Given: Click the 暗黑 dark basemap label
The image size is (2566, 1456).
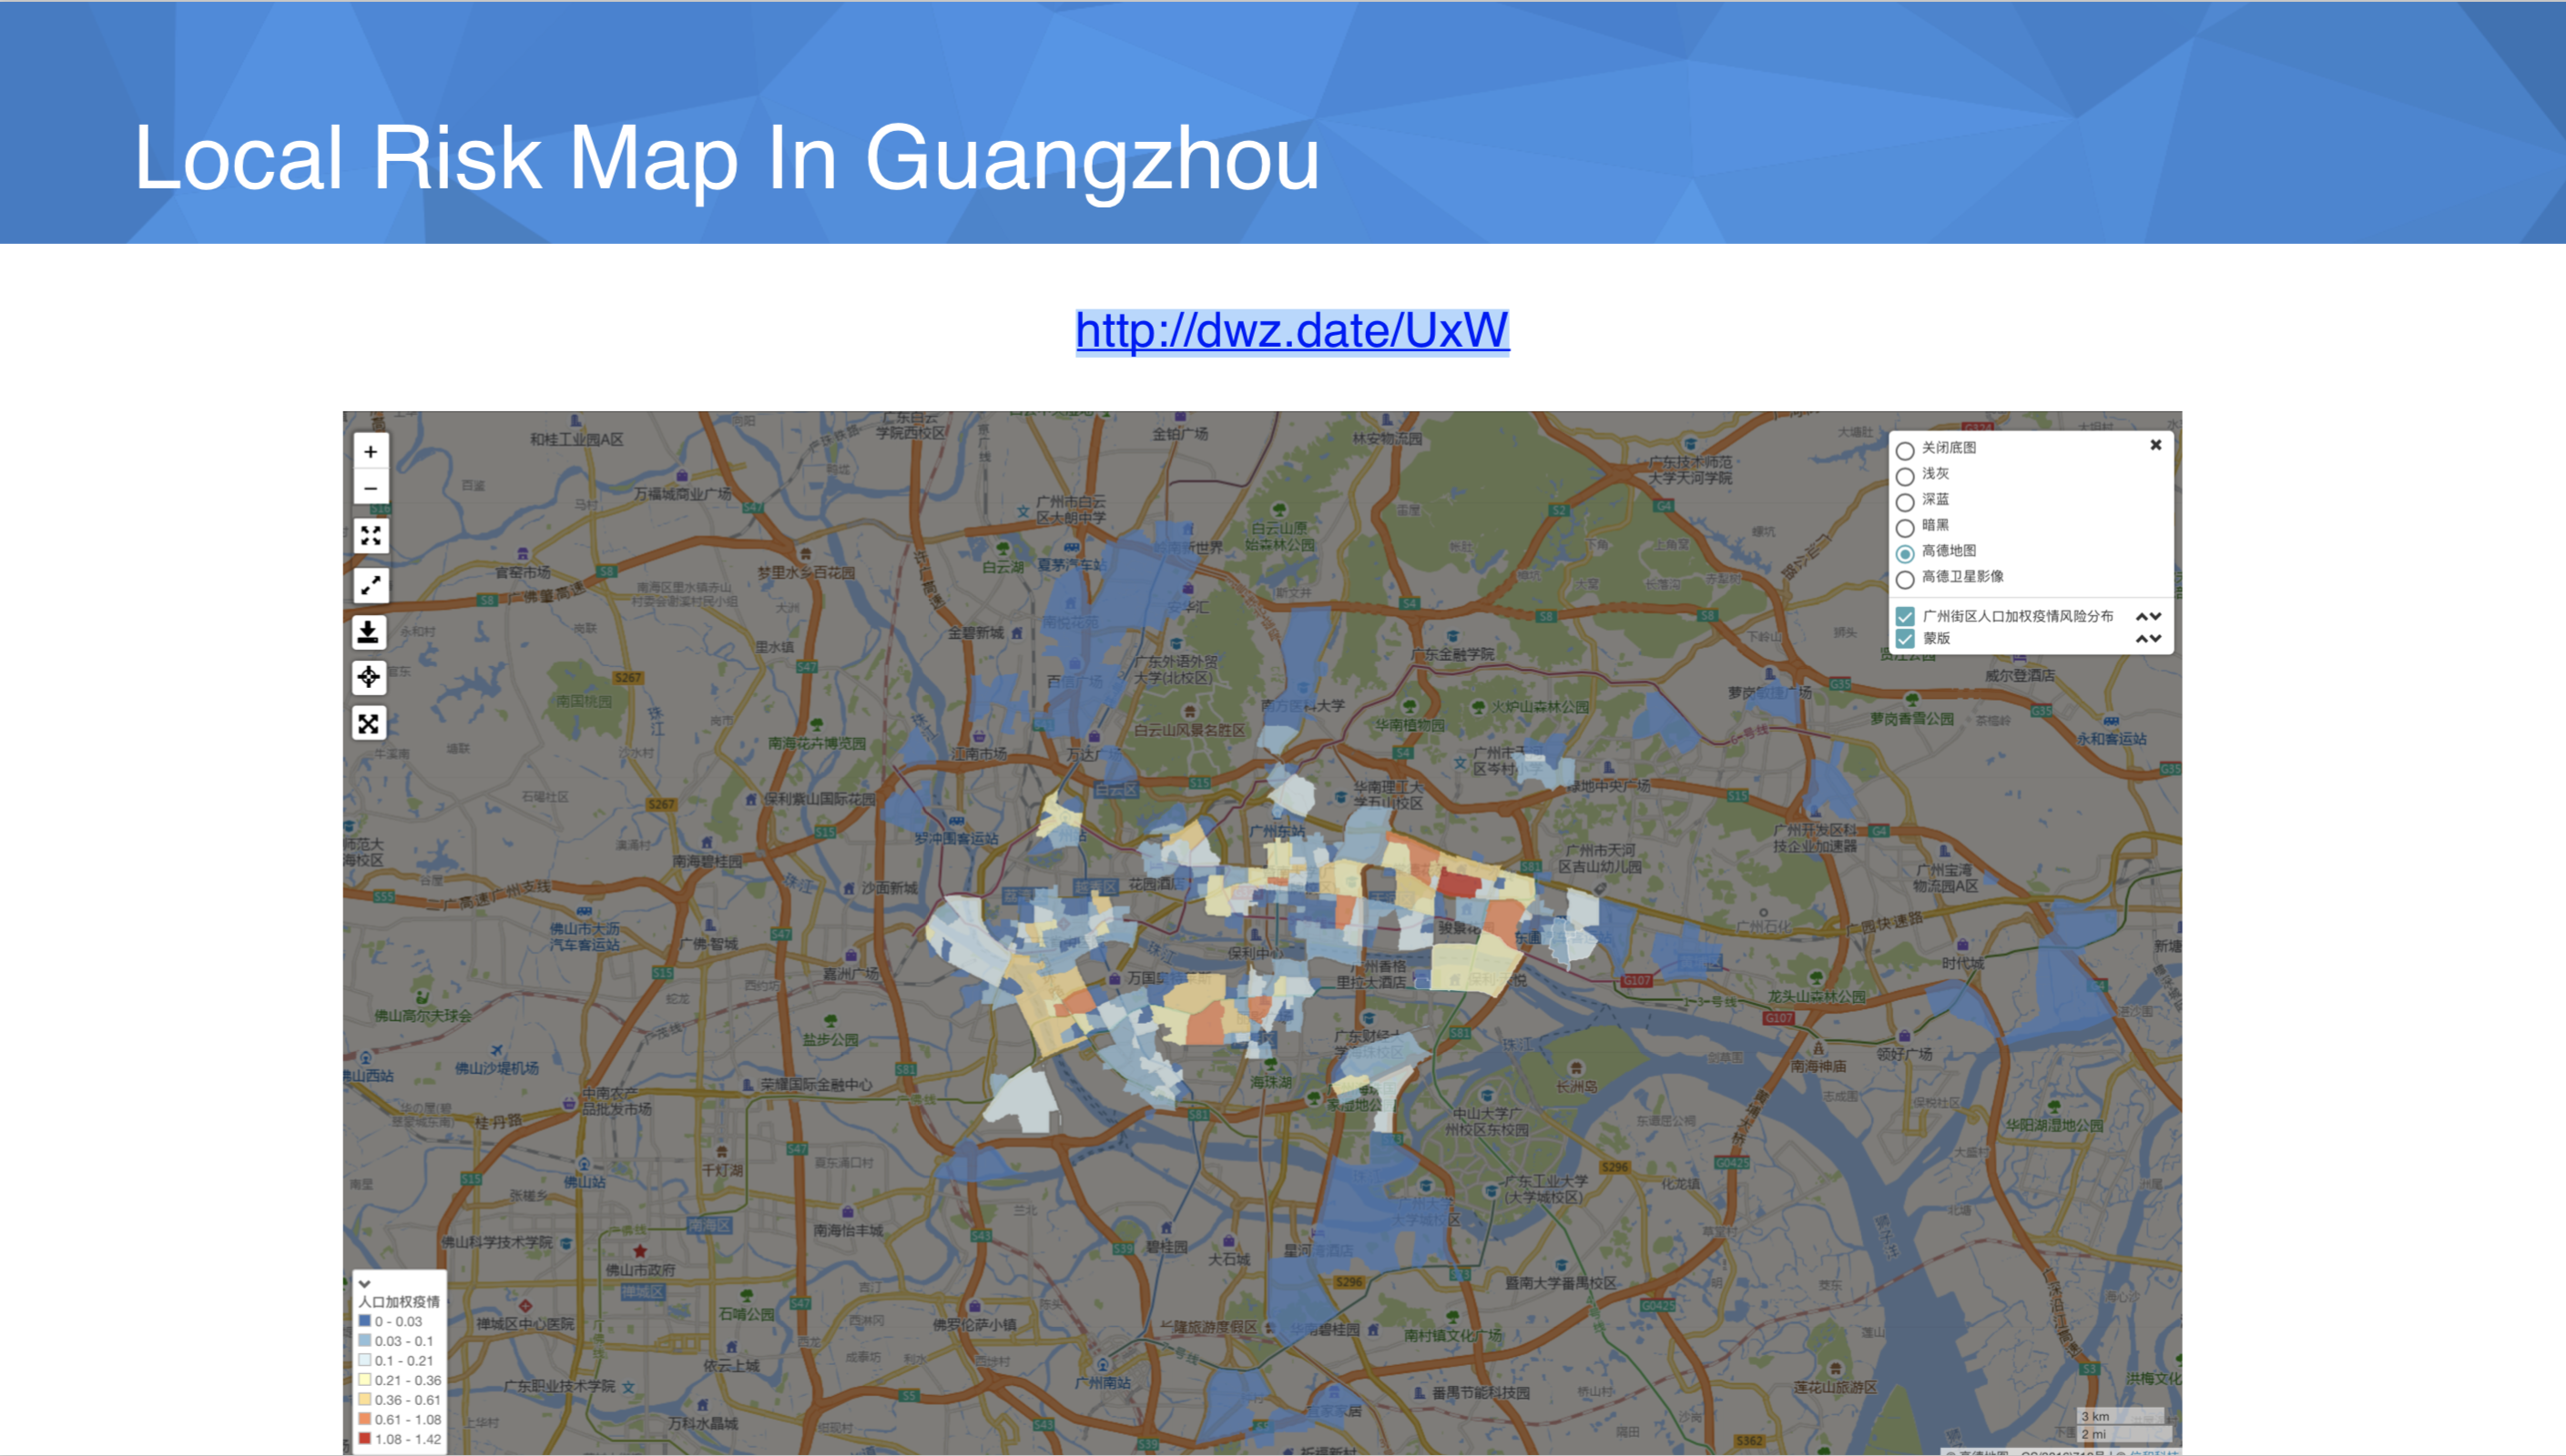Looking at the screenshot, I should (x=1935, y=525).
